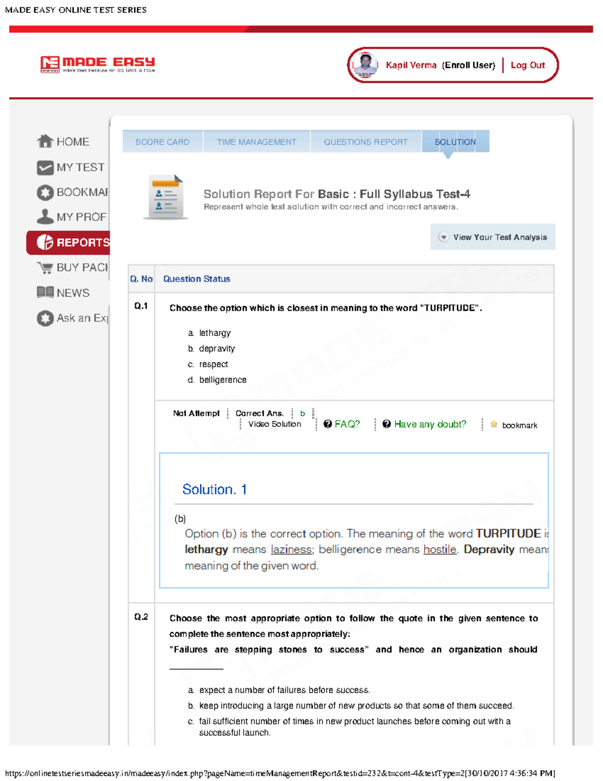Click the BUY PACKAGE cart icon
The height and width of the screenshot is (781, 603).
45,268
